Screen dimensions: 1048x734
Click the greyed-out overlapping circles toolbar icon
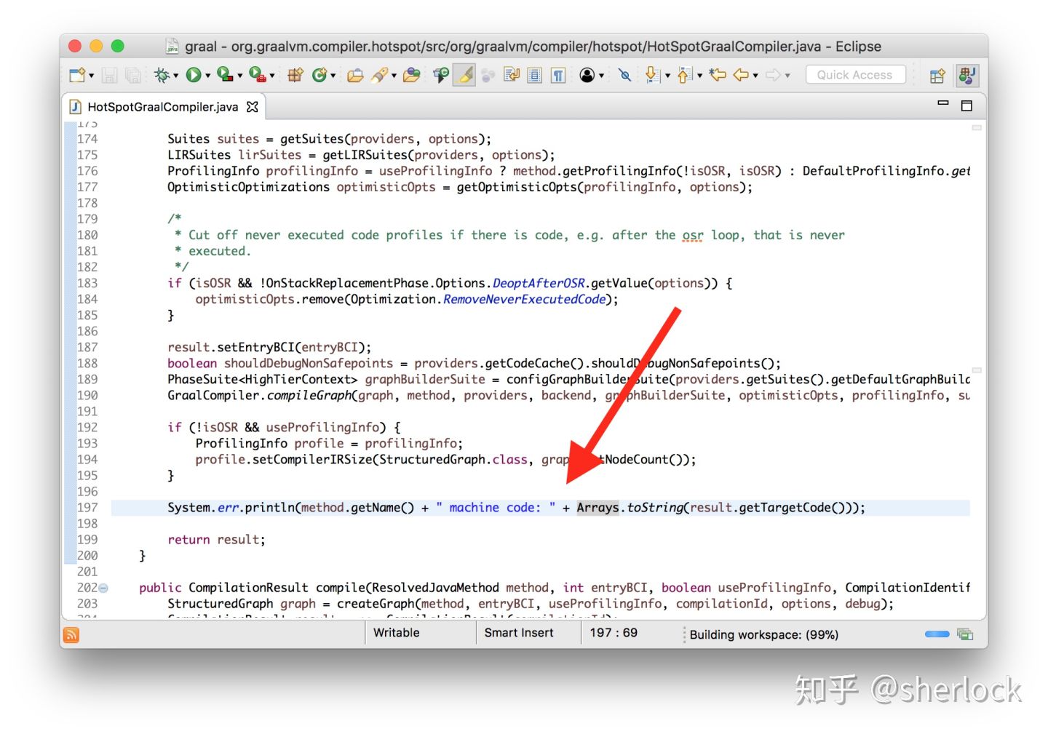[488, 75]
